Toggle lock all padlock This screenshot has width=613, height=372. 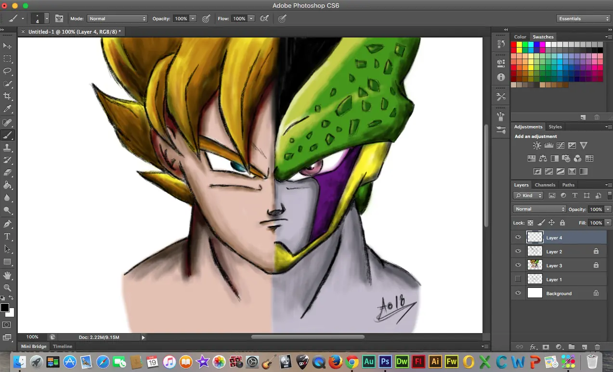click(562, 223)
